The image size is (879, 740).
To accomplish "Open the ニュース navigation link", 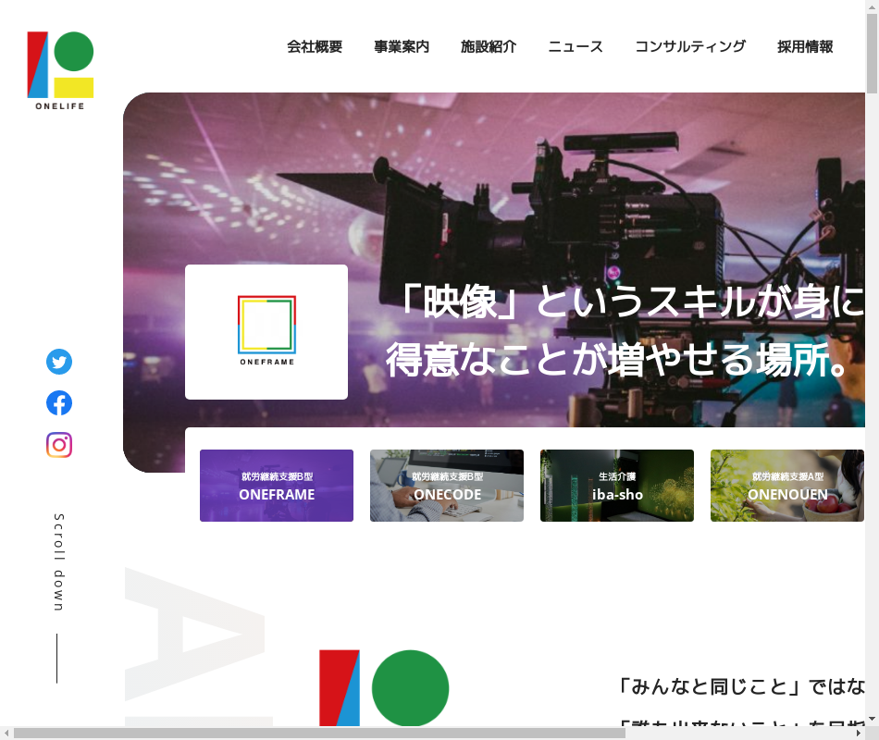I will (576, 47).
